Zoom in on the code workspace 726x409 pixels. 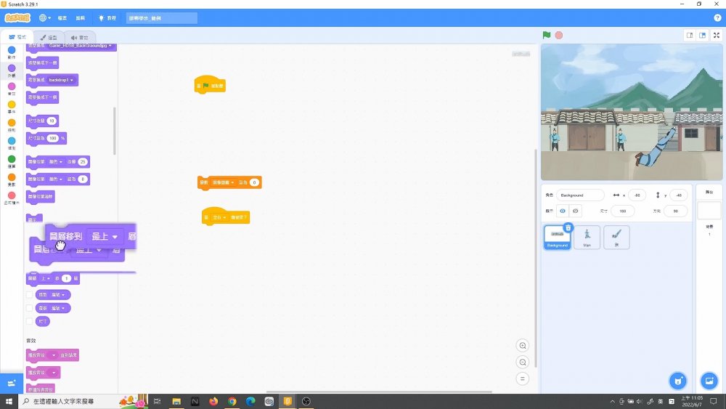[523, 345]
